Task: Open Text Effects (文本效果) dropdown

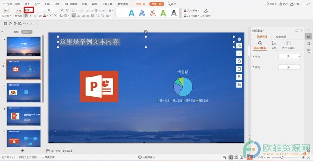Action: [x=206, y=16]
